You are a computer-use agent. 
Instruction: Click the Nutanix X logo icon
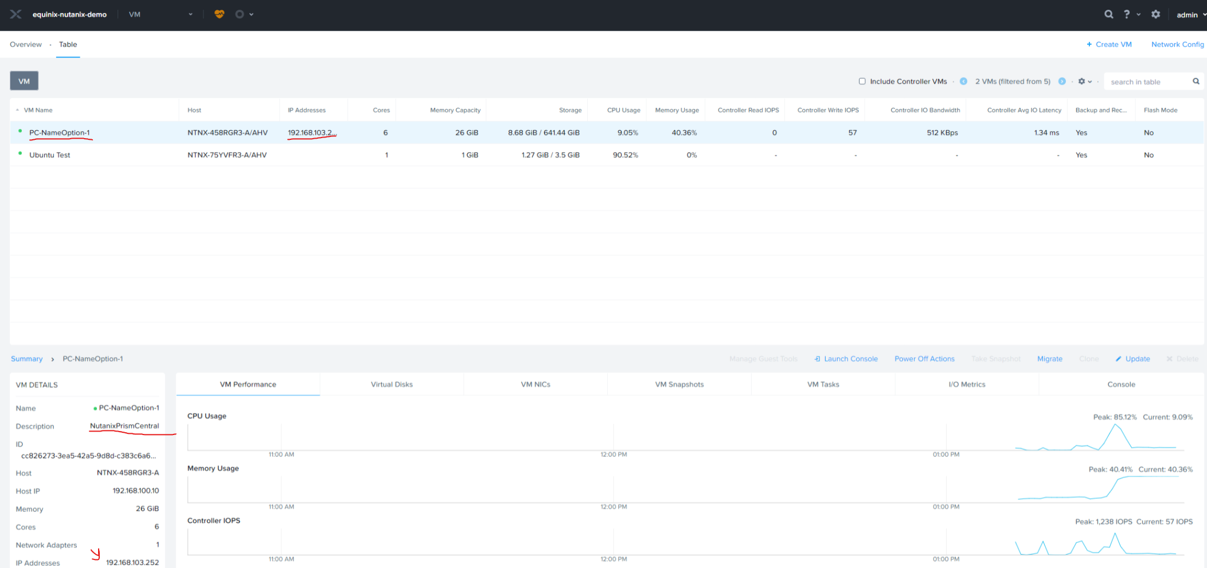pos(15,14)
